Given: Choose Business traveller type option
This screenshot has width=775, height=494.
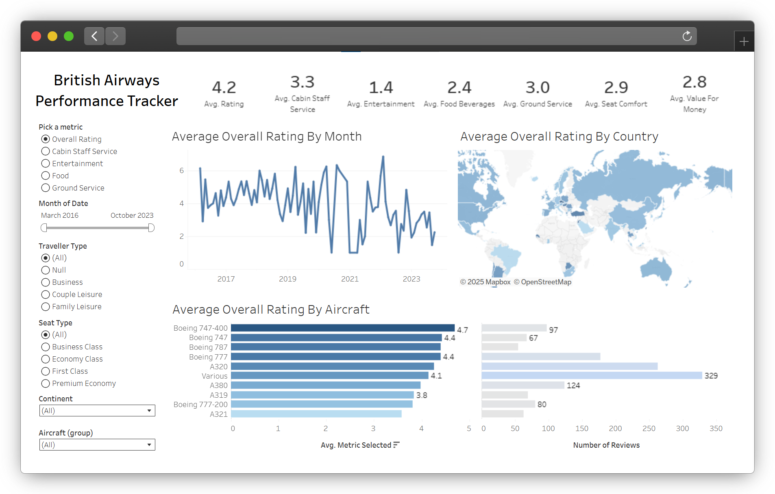Looking at the screenshot, I should tap(46, 282).
